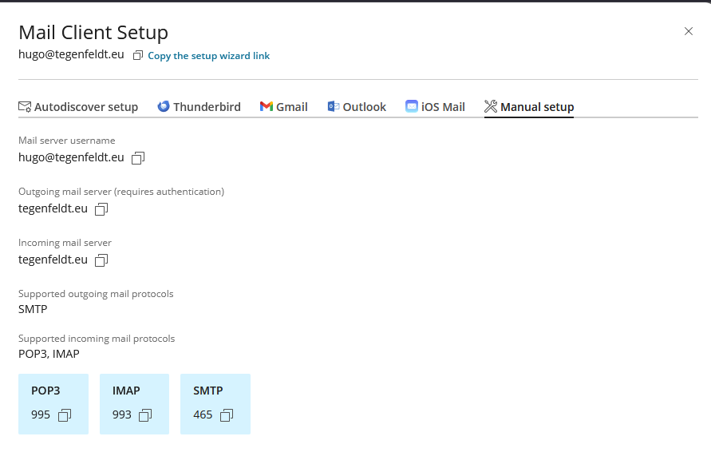Click the copy icon beside the email header
711x468 pixels.
click(138, 56)
